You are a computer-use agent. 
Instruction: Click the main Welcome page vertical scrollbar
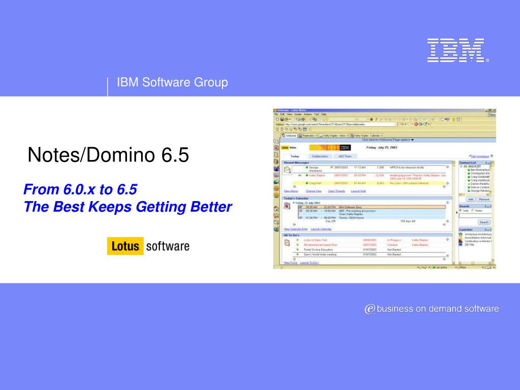[453, 213]
